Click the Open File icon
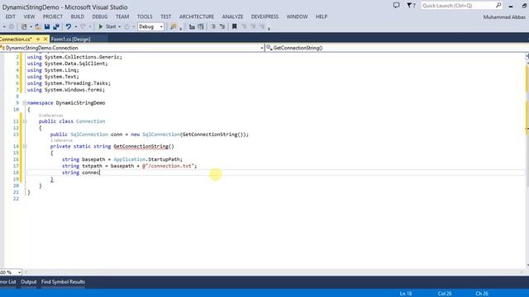The width and height of the screenshot is (529, 297). click(38, 26)
